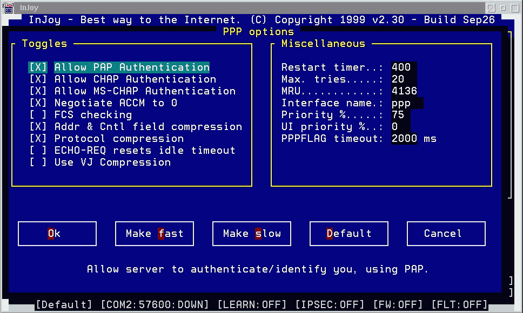Toggle Allow CHAP Authentication checkbox

pos(38,79)
